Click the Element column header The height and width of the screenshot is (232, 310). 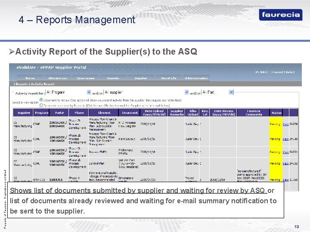coord(104,113)
